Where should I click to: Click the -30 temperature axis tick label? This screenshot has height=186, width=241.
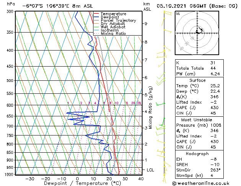coord(30,179)
